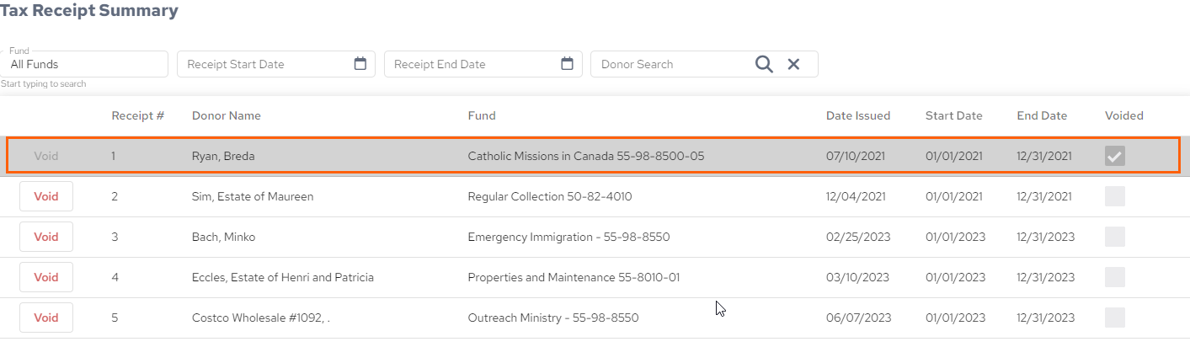Sort by the Date Issued column header

point(858,115)
